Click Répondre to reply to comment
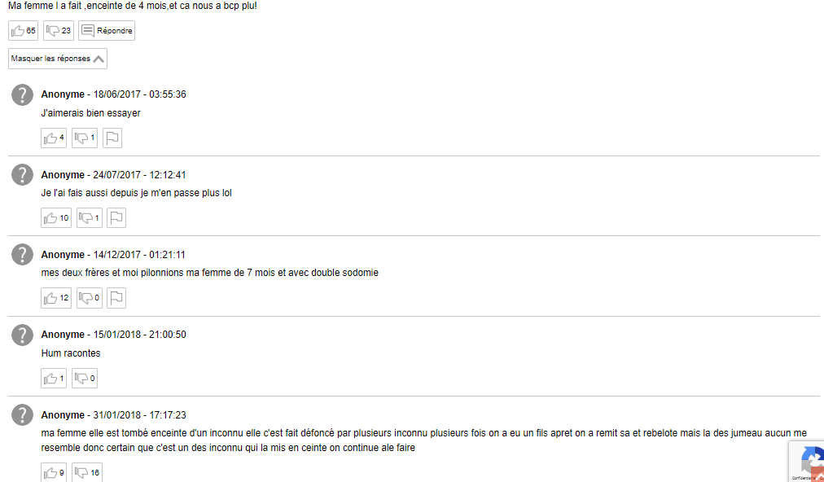Image resolution: width=824 pixels, height=482 pixels. (x=107, y=30)
